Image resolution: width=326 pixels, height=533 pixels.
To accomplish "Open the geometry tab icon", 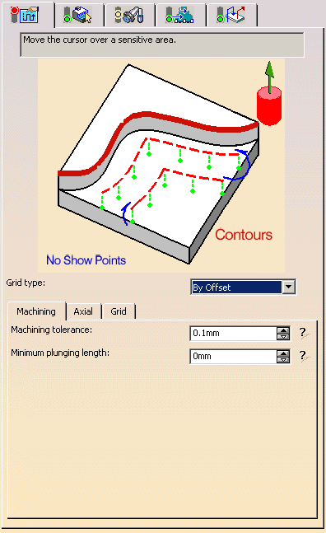I will [77, 15].
